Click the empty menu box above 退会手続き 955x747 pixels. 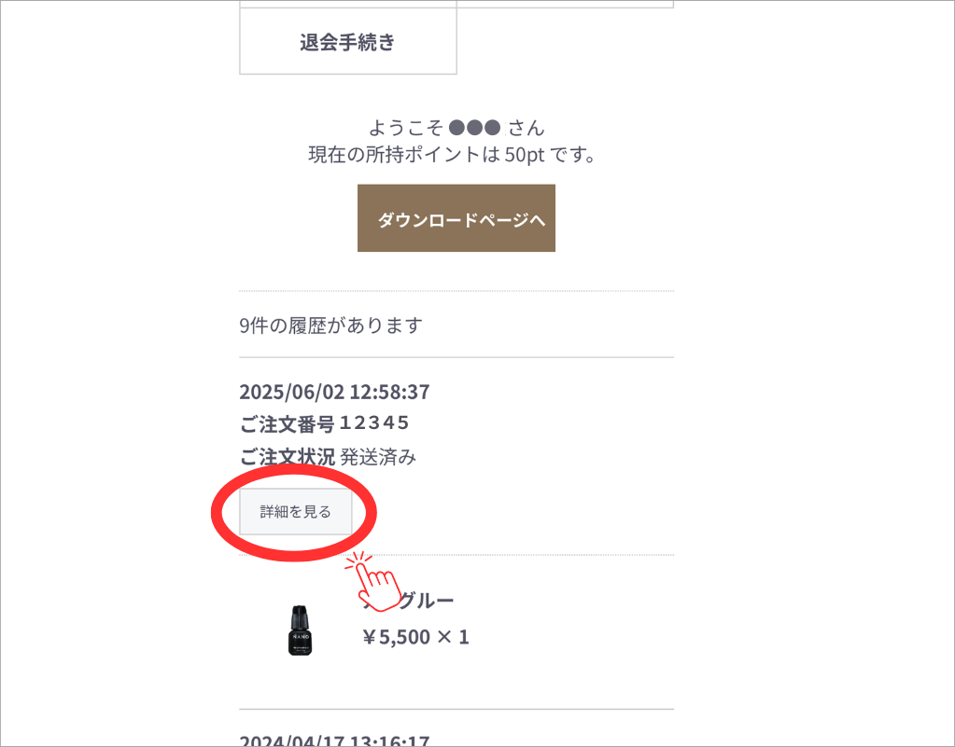pos(348,4)
